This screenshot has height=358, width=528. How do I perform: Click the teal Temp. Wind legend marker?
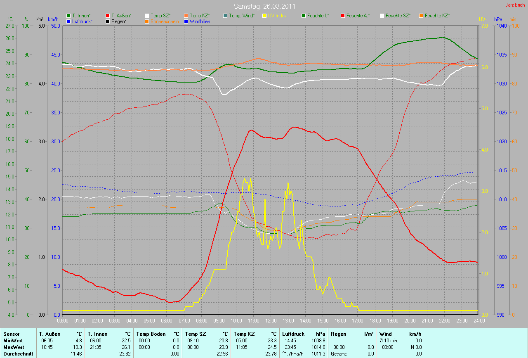(225, 16)
